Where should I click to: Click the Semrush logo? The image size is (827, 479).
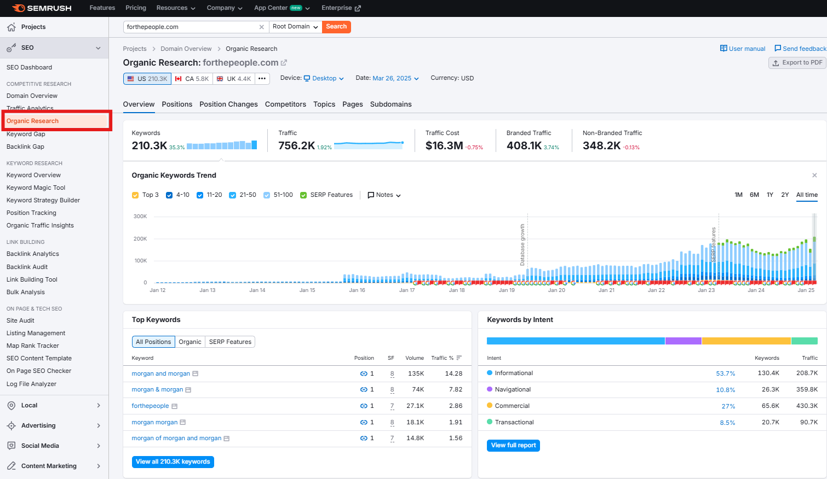tap(42, 8)
